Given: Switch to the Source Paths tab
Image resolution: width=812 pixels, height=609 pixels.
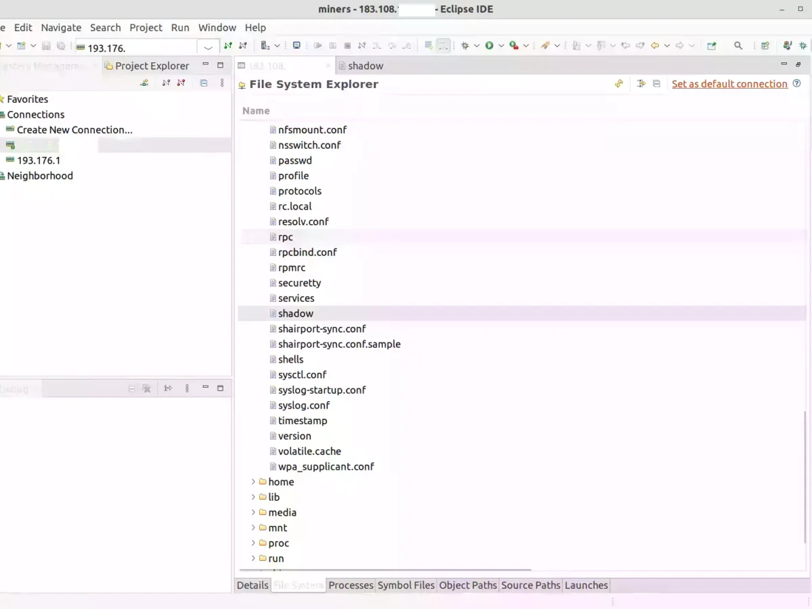Looking at the screenshot, I should 531,585.
